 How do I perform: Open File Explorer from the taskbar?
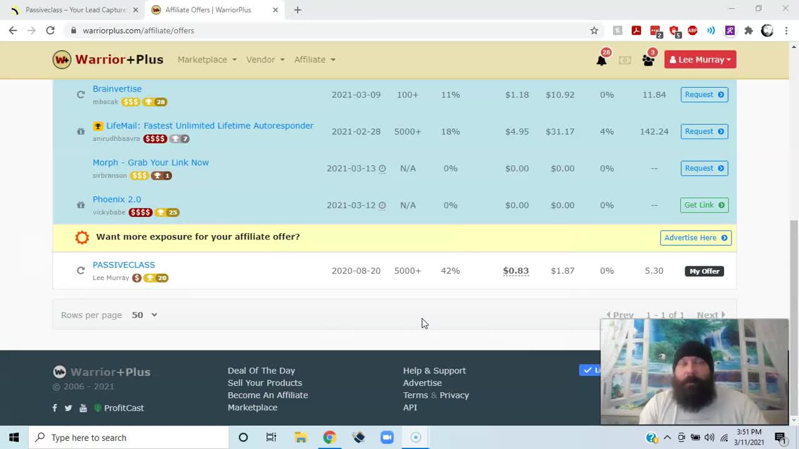click(300, 437)
